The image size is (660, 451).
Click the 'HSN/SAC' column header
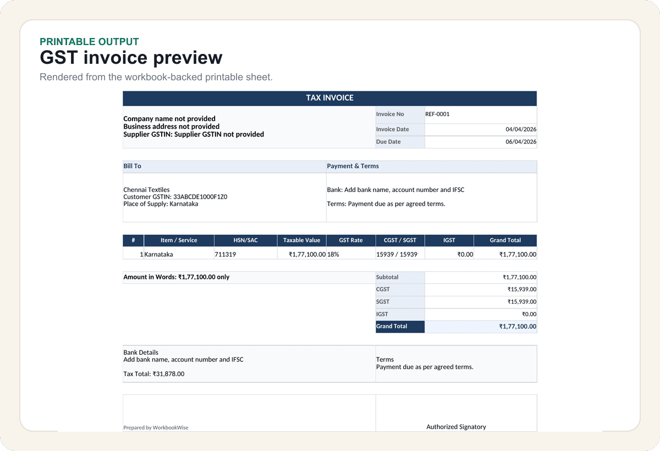(245, 240)
